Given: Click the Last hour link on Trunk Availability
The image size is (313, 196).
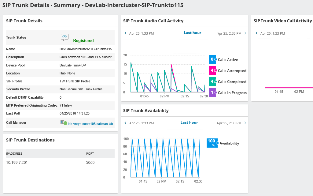Looking at the screenshot, I should (x=189, y=123).
